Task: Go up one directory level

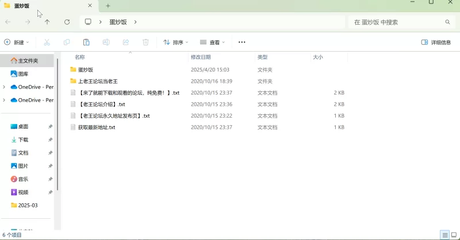Action: (47, 22)
